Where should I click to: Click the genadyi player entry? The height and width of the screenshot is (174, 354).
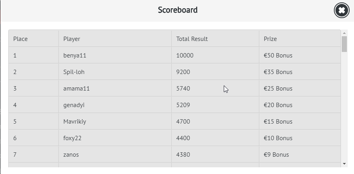[x=74, y=105]
